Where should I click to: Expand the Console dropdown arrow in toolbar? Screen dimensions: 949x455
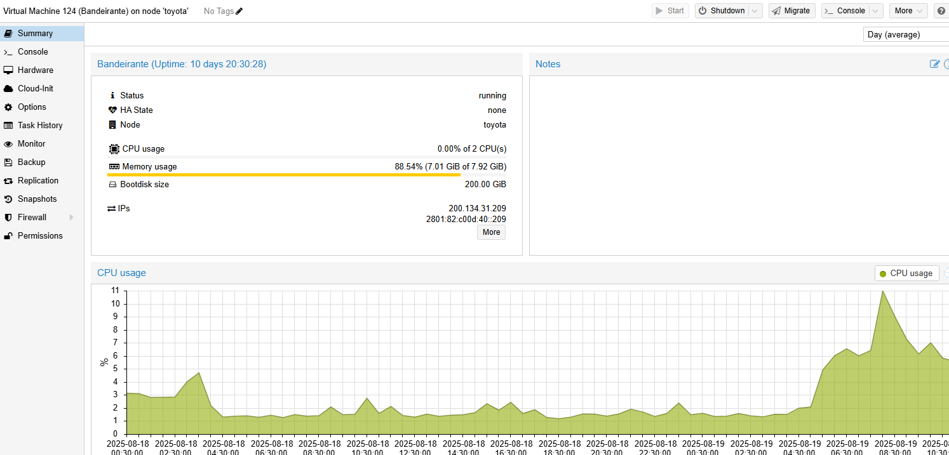(876, 11)
